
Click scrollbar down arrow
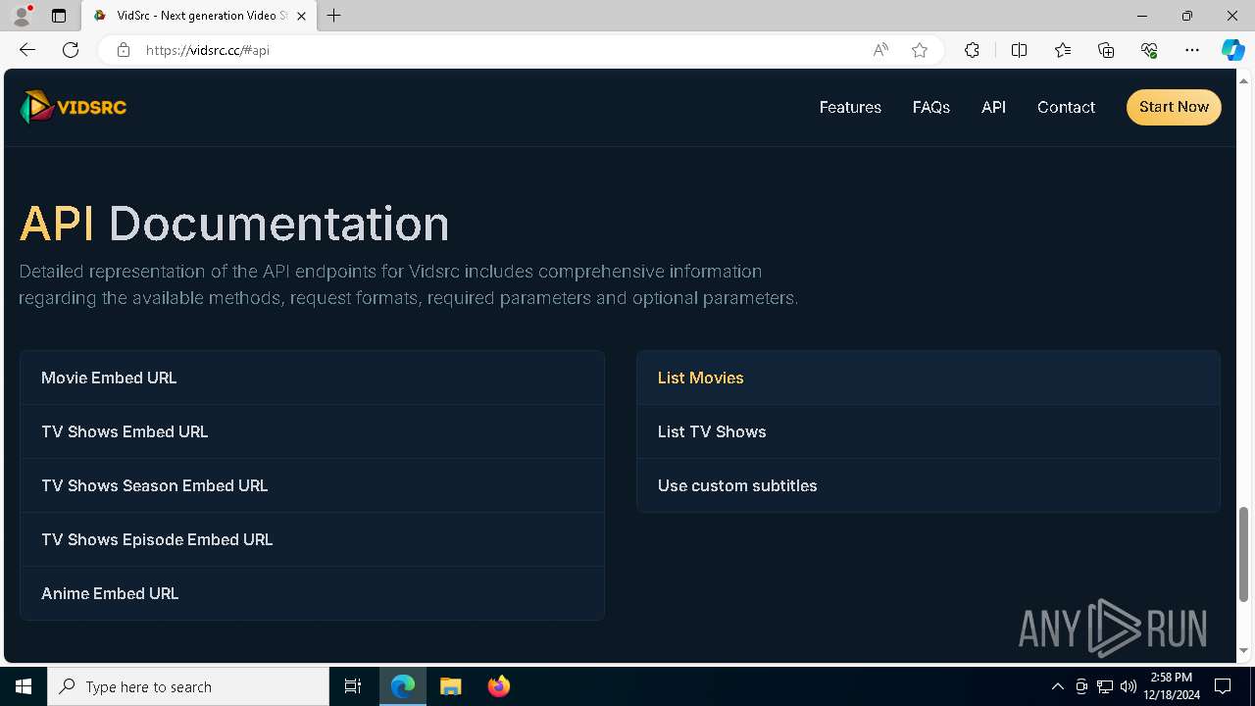(1245, 650)
